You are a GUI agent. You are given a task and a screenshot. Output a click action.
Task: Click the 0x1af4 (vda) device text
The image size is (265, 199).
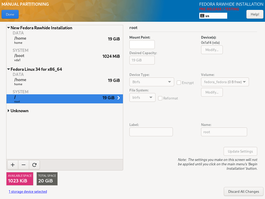210,42
